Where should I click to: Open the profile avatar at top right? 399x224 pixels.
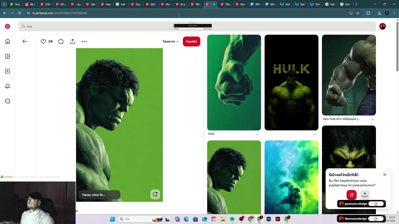coord(382,26)
